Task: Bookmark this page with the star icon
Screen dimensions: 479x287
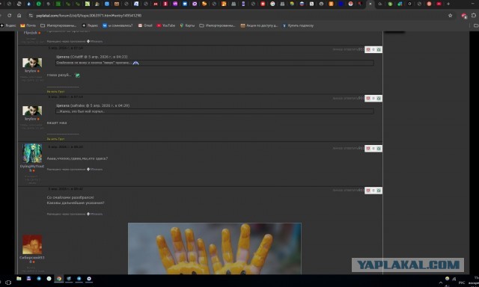Action: [450, 15]
